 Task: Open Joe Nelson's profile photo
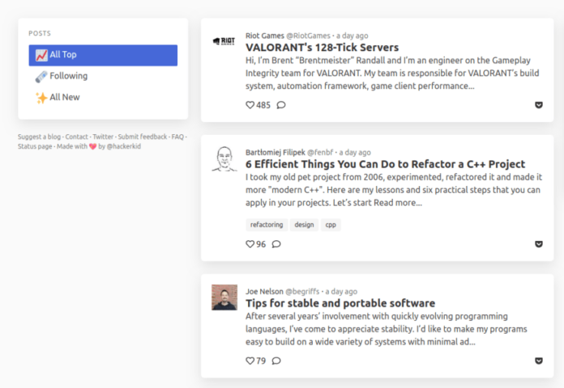pos(224,297)
